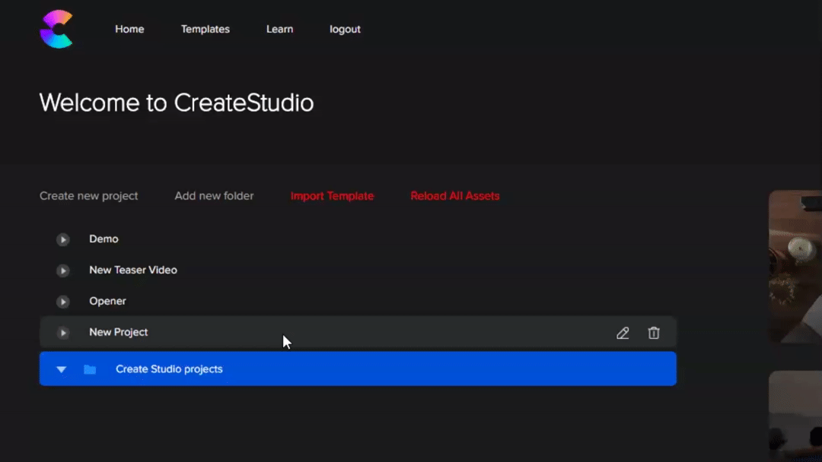Screen dimensions: 822x462
Task: Click the folder icon of Create Studio projects
Action: (x=90, y=369)
